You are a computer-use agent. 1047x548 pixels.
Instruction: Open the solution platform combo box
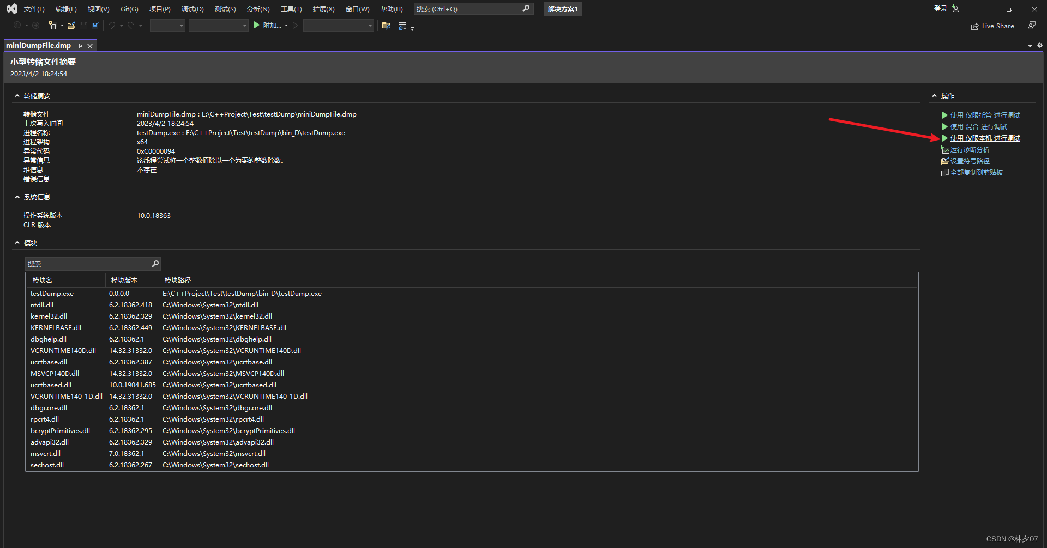point(219,26)
